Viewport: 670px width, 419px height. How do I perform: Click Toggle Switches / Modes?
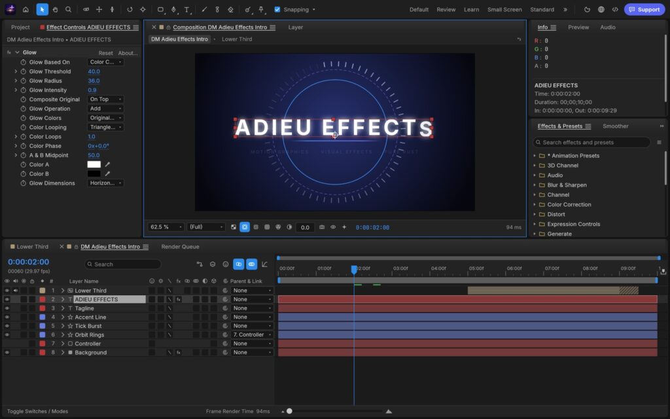(37, 411)
